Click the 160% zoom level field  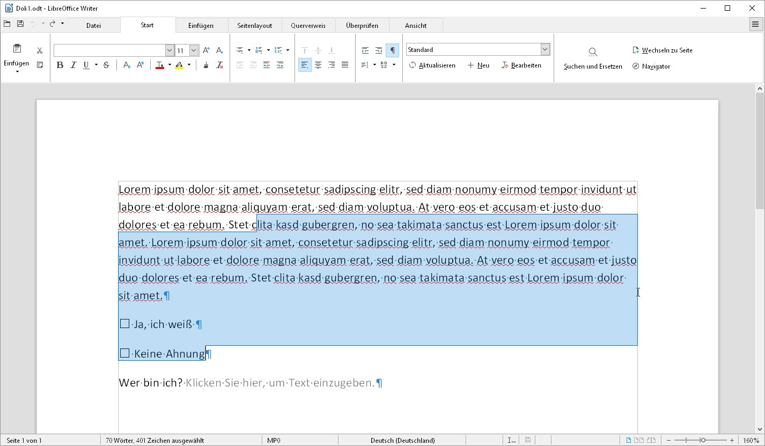(x=751, y=441)
